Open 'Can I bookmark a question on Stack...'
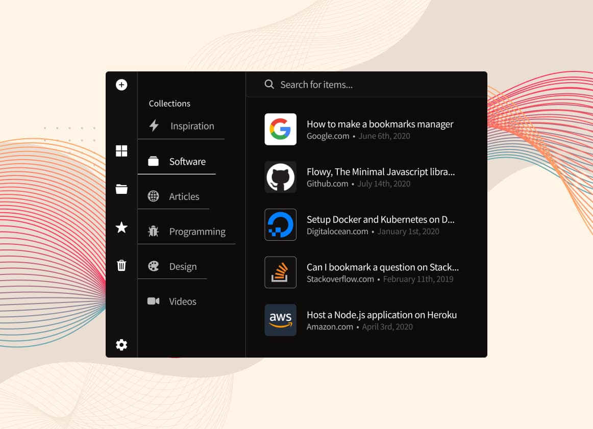 pyautogui.click(x=382, y=267)
